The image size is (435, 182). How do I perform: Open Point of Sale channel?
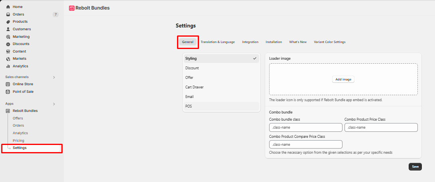pos(23,92)
